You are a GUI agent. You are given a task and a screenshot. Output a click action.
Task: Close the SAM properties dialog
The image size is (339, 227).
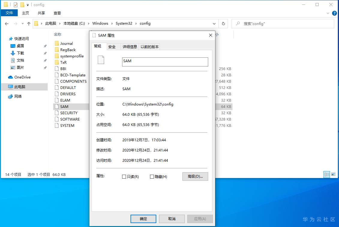(x=211, y=35)
